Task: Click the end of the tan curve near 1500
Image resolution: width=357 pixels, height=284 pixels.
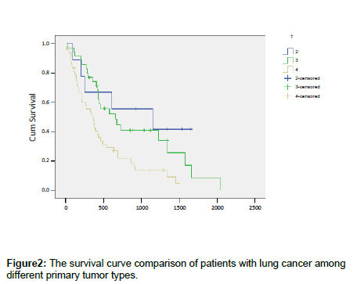Action: (x=178, y=184)
